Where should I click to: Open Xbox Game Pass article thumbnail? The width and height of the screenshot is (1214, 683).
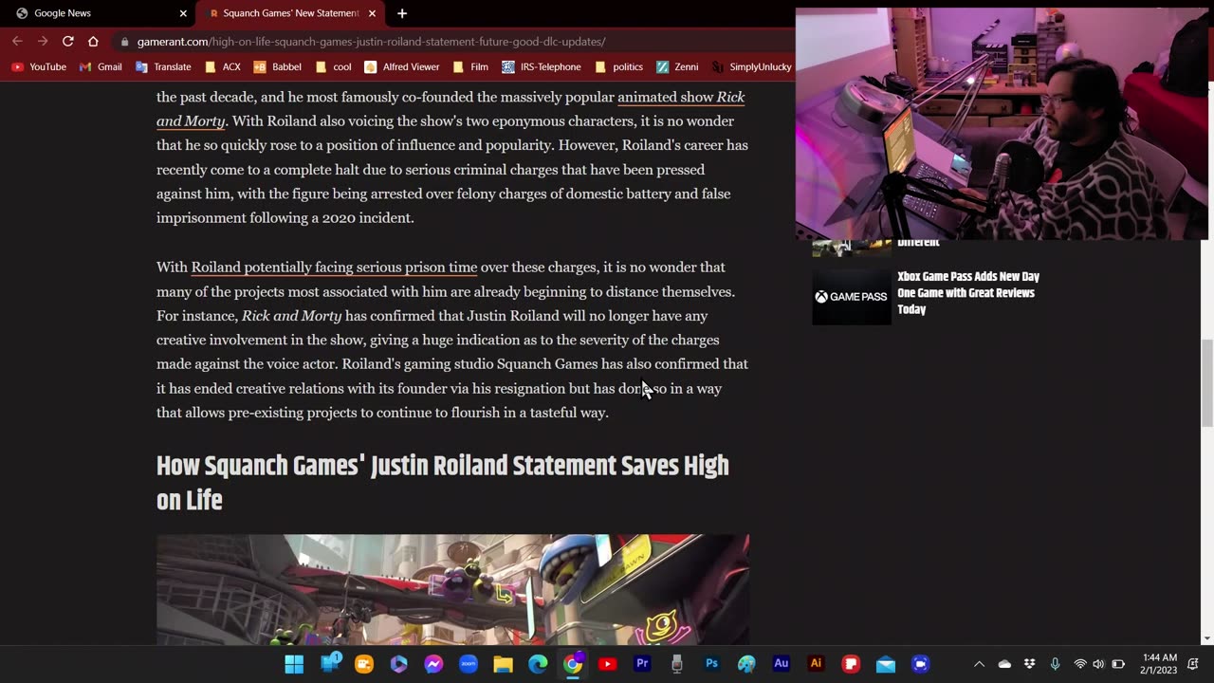[x=852, y=296]
